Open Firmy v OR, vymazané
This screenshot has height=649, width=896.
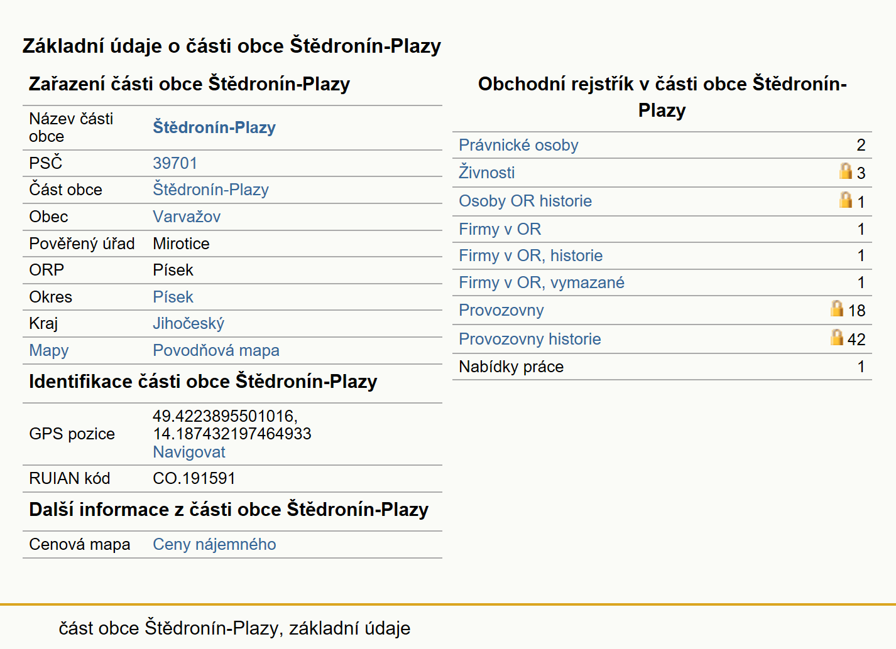pyautogui.click(x=542, y=282)
